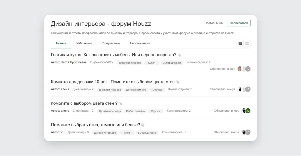
Task: Click author name Настя Прокопьева
Action: (x=74, y=62)
